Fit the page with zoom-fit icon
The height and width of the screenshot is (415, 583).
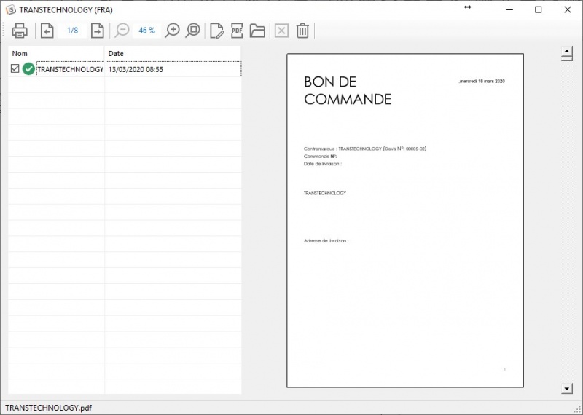click(x=192, y=31)
